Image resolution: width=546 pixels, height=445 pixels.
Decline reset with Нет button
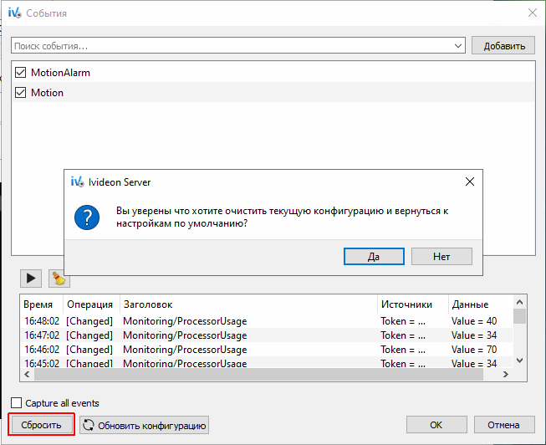coord(441,257)
